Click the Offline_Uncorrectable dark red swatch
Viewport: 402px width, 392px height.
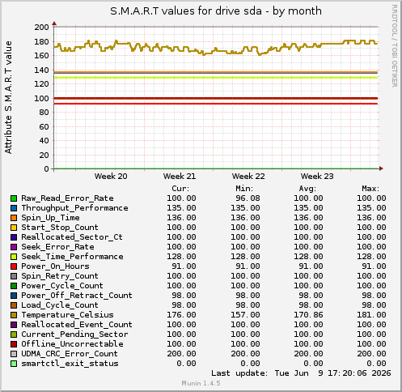point(14,344)
